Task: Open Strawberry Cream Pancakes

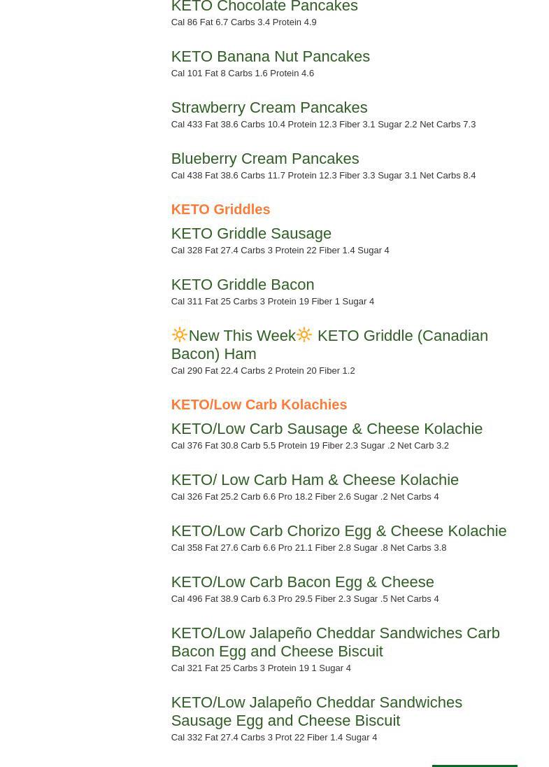Action: coord(269,108)
